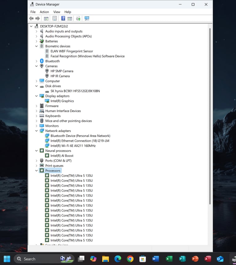Collapse the Disk drives node
Screen dimensions: 236x265
tap(36, 86)
